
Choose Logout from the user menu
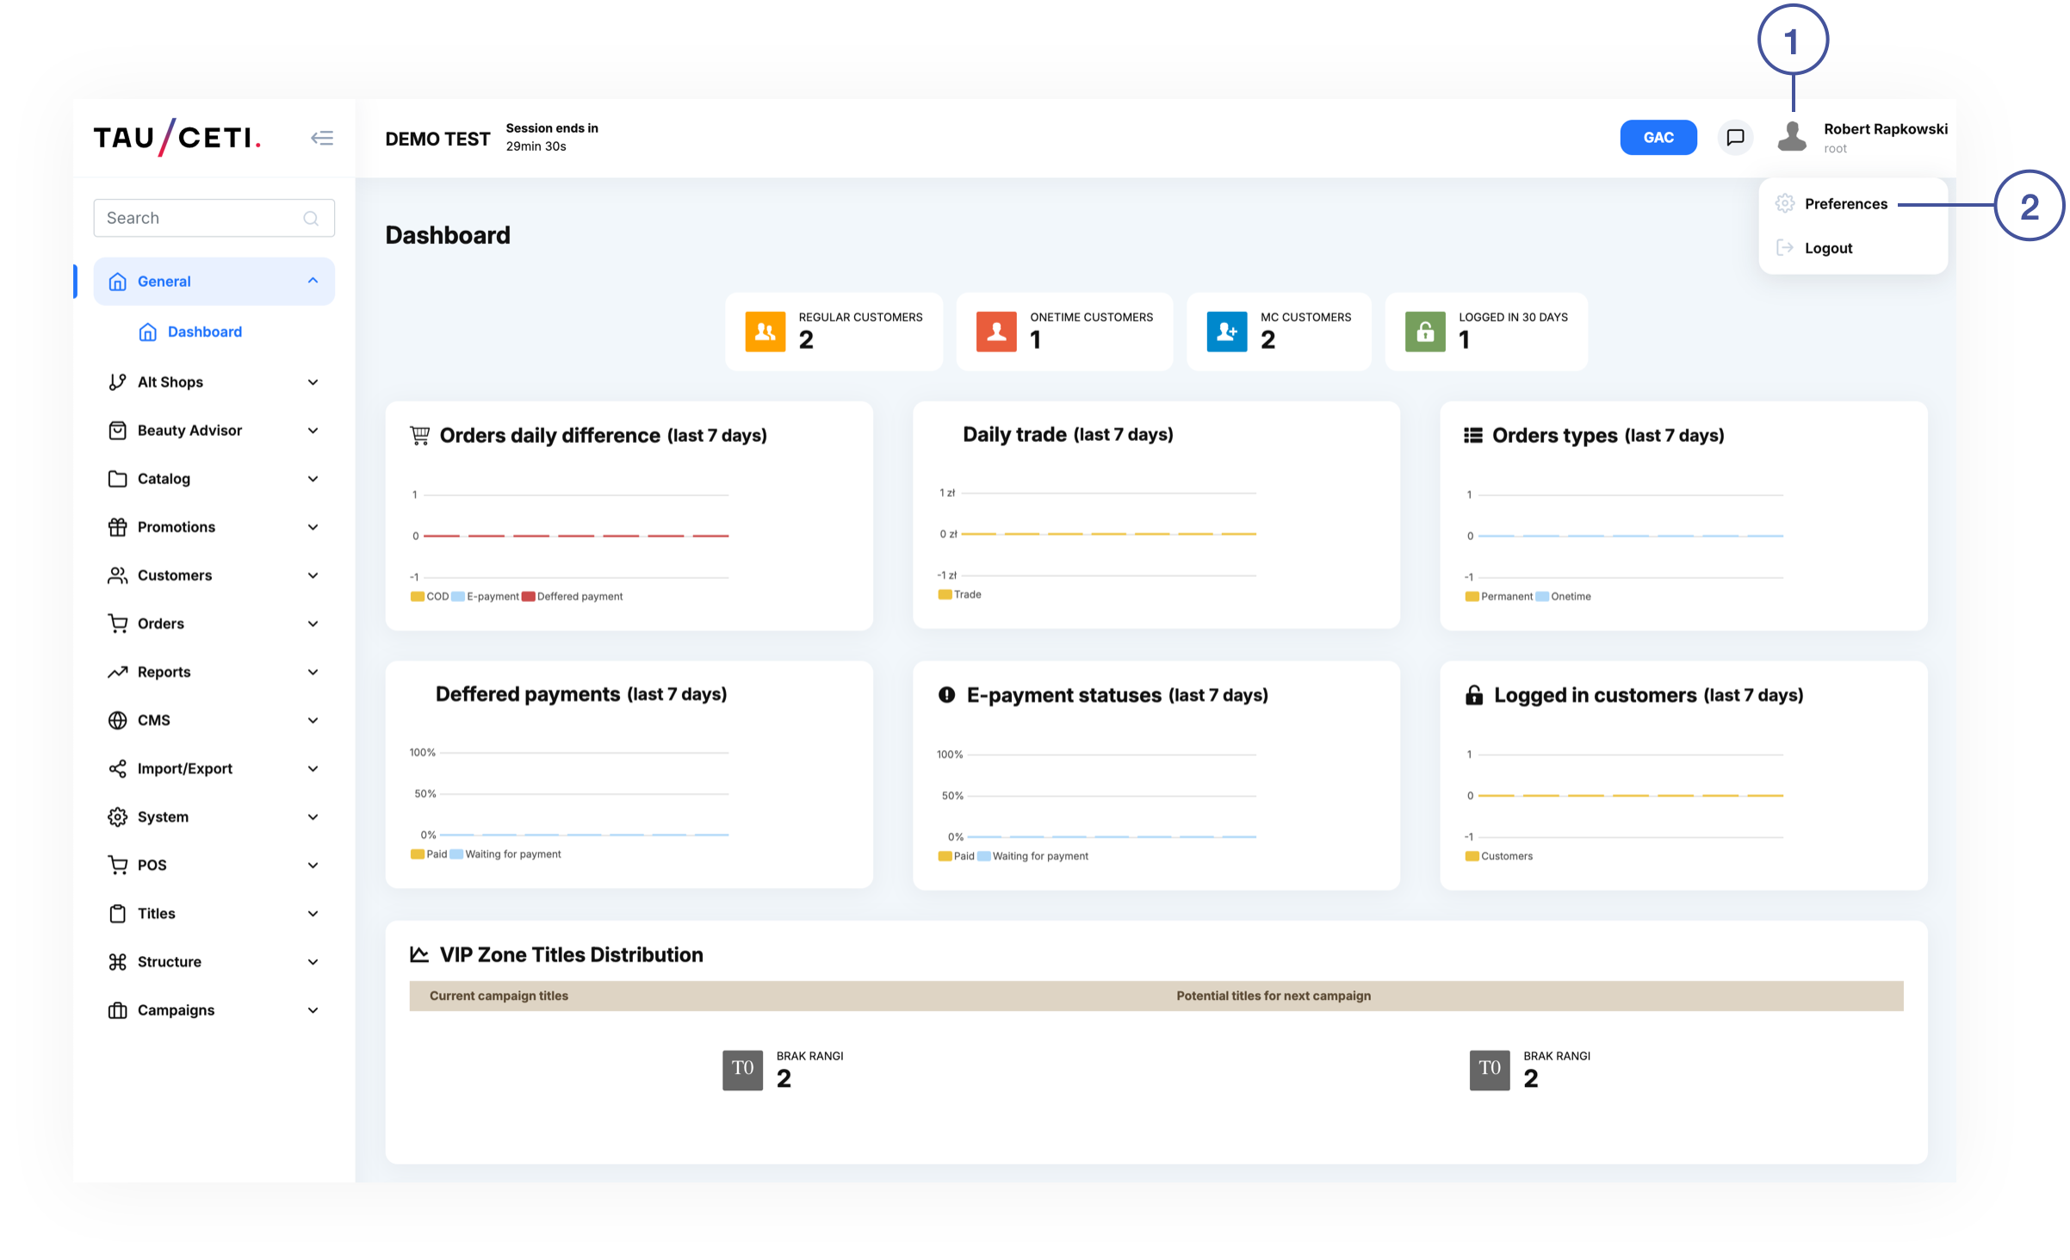coord(1828,248)
